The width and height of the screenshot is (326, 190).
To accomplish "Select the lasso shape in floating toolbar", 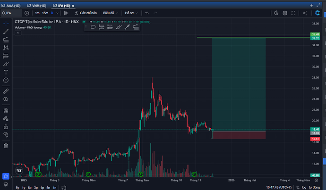I will click(93, 27).
